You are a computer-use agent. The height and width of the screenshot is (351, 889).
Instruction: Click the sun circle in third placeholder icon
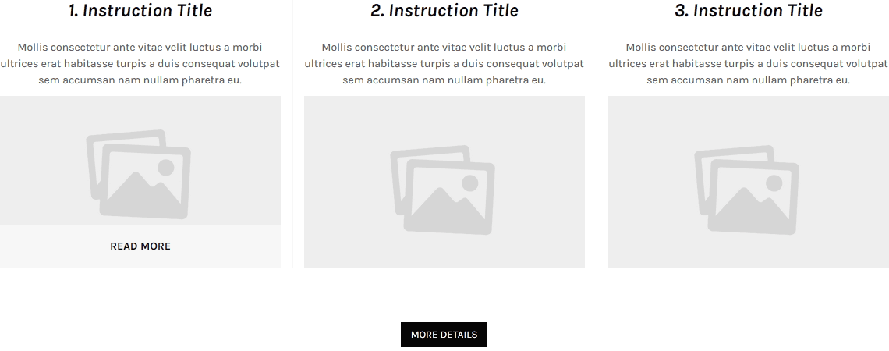click(x=774, y=183)
